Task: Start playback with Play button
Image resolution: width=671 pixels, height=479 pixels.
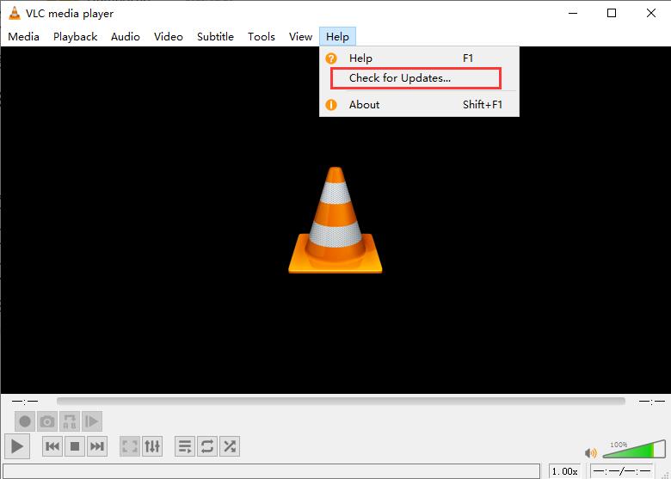Action: [x=17, y=446]
